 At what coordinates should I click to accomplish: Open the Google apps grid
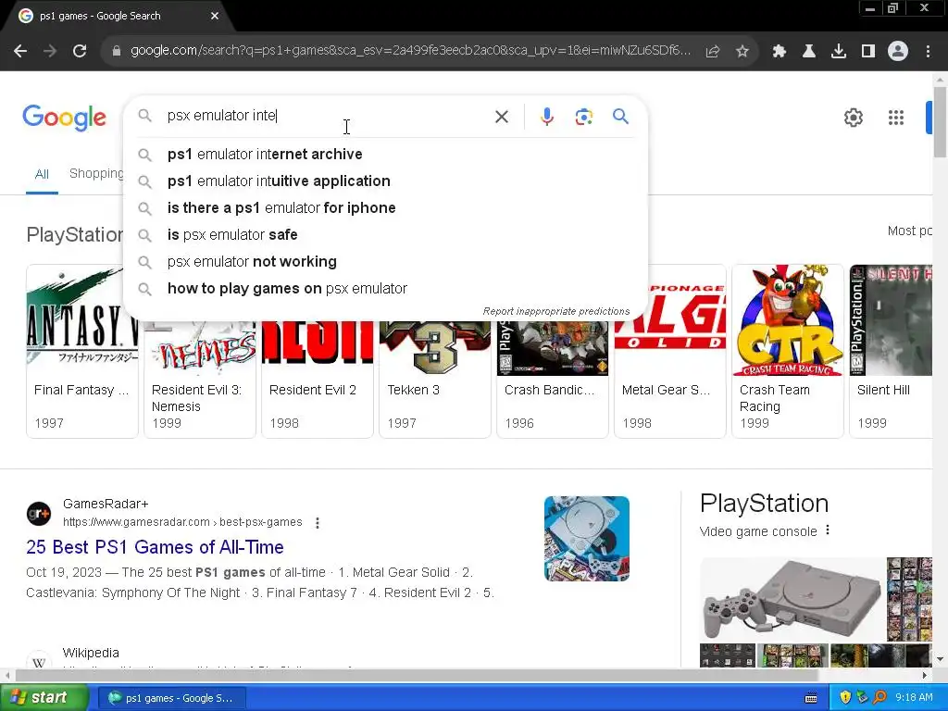896,118
